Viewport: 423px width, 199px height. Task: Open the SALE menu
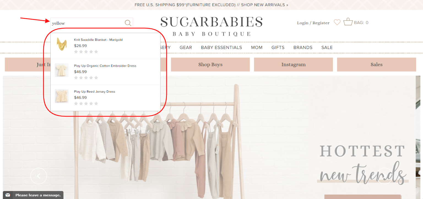(x=327, y=47)
